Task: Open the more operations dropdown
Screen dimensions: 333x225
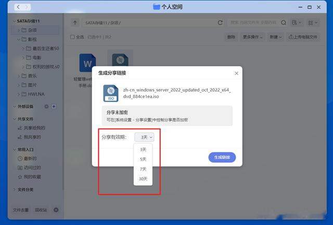Action: click(252, 37)
